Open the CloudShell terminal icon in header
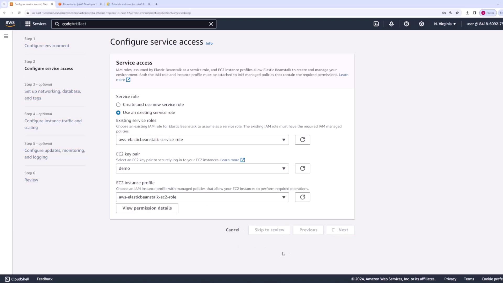Image resolution: width=503 pixels, height=283 pixels. click(x=376, y=24)
